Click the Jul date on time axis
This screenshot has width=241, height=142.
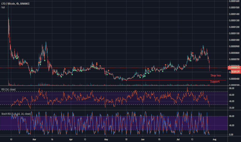tap(178, 139)
